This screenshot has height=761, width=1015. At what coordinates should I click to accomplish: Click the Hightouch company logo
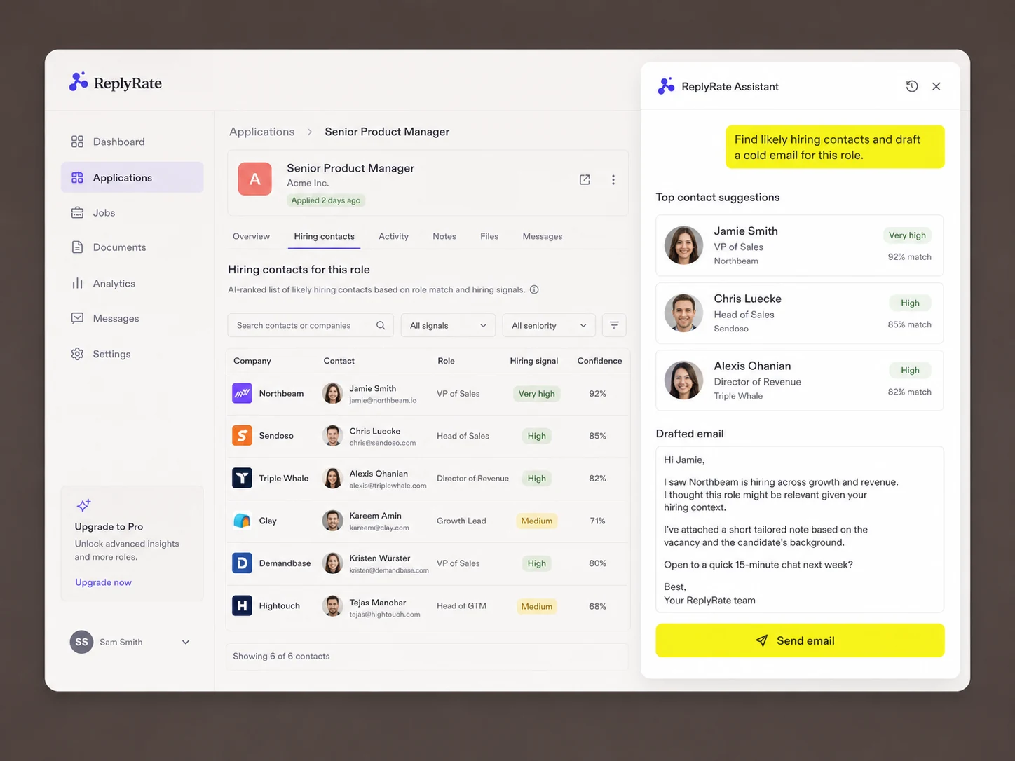pyautogui.click(x=242, y=605)
